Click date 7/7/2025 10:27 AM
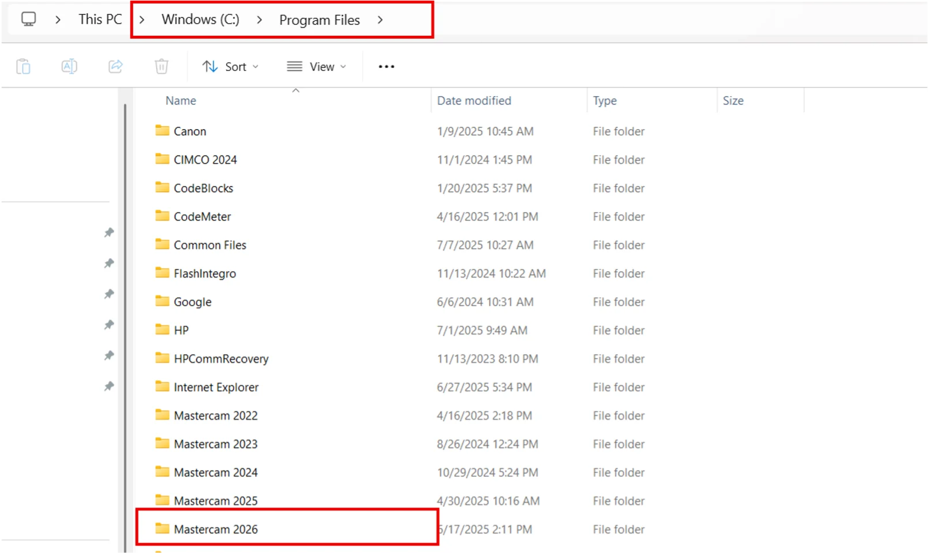Image resolution: width=930 pixels, height=557 pixels. (x=485, y=245)
